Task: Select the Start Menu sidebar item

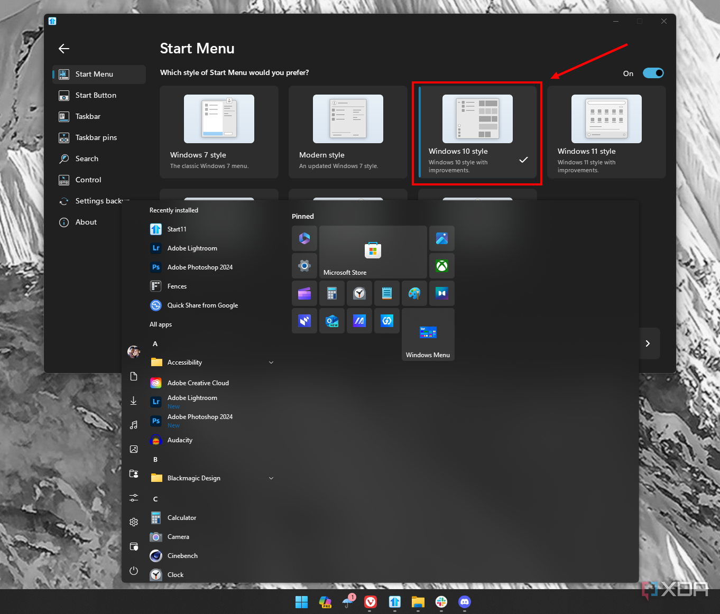Action: (99, 74)
